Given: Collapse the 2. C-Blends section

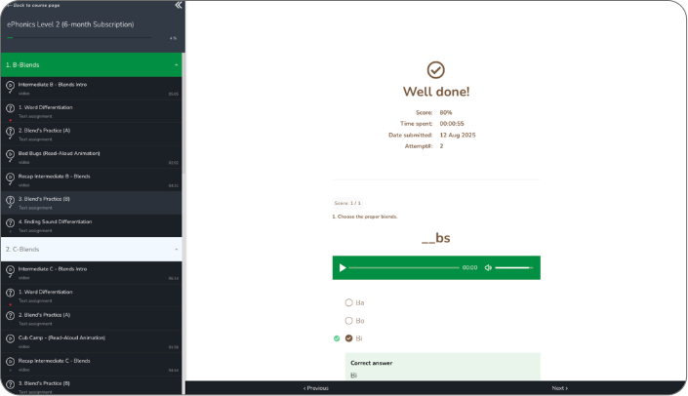Looking at the screenshot, I should coord(176,250).
